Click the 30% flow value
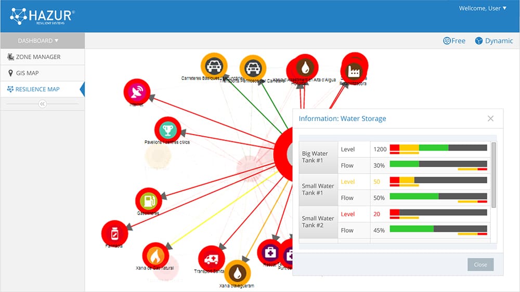 click(x=379, y=165)
